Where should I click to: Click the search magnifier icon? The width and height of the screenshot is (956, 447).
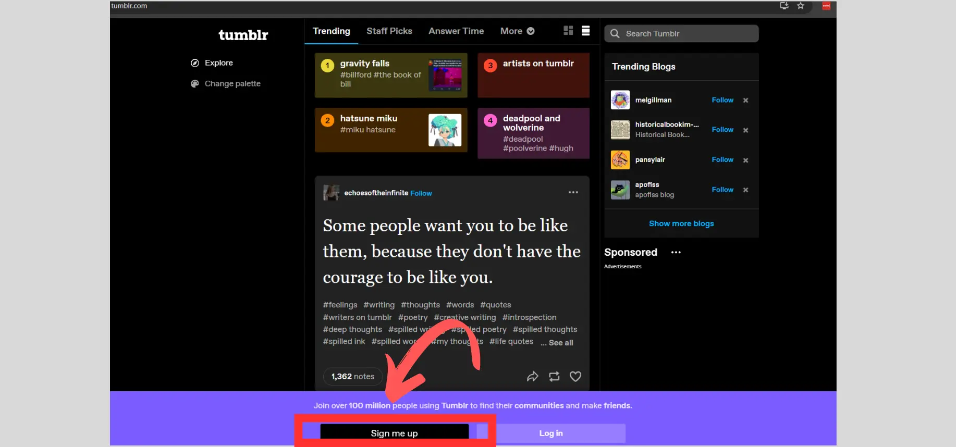coord(615,33)
